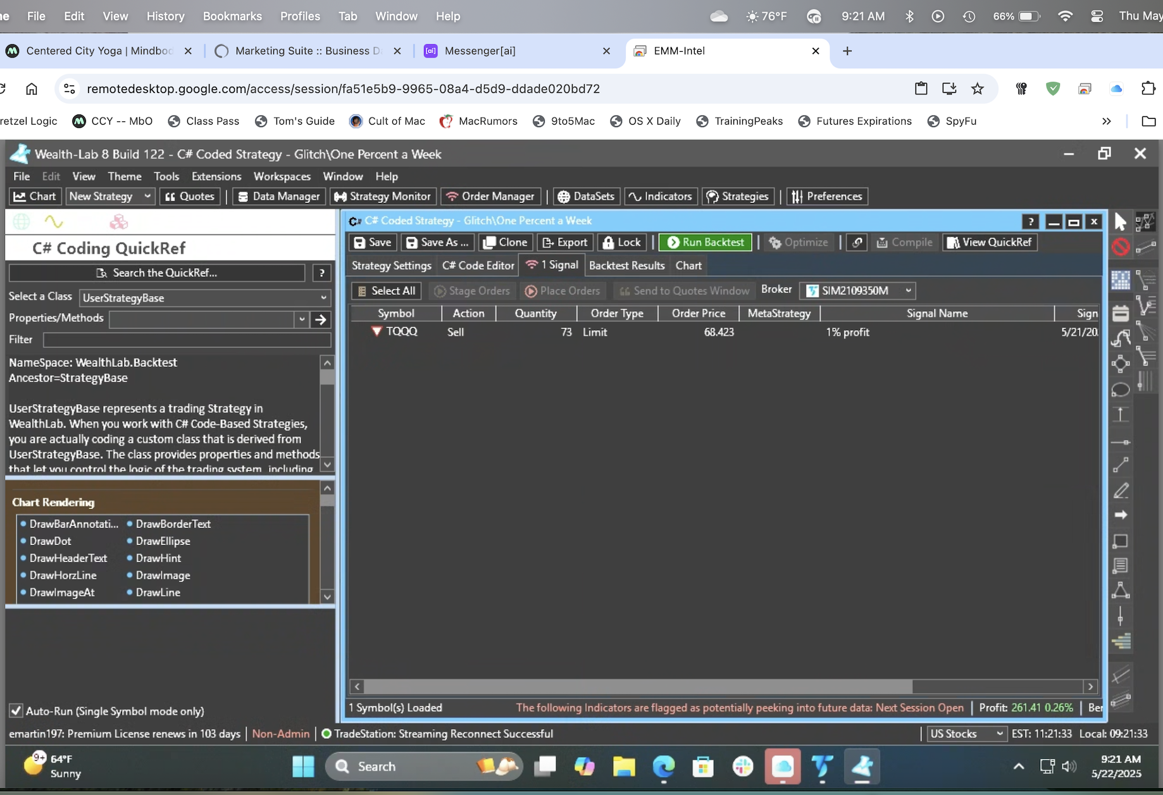Click the DrawEllipse method entry
The width and height of the screenshot is (1163, 795).
pos(163,541)
